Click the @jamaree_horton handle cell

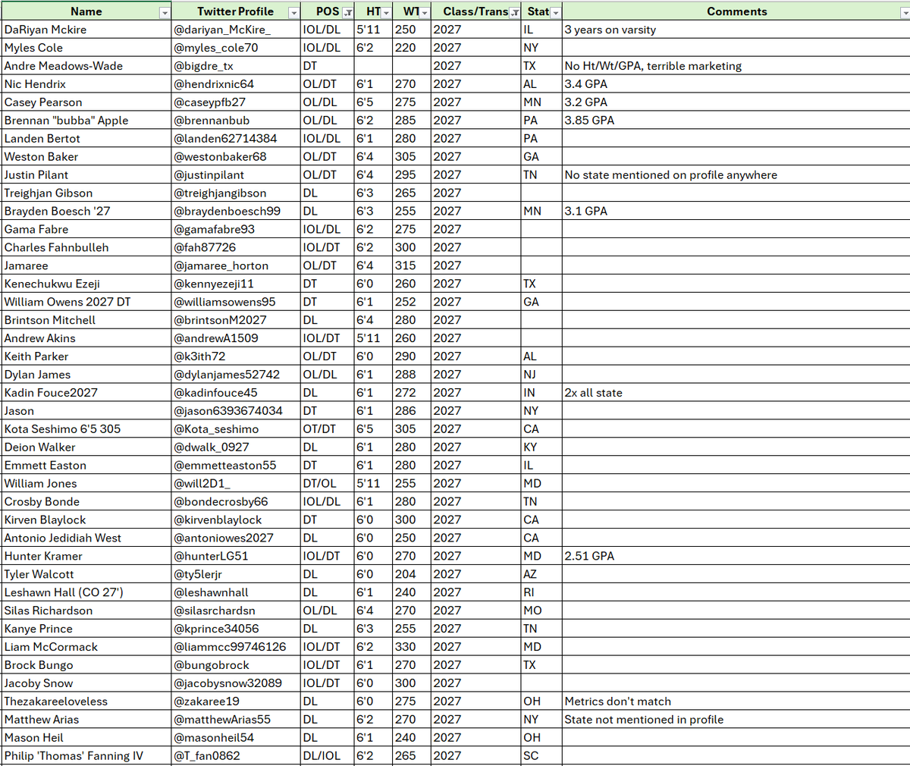pos(236,265)
